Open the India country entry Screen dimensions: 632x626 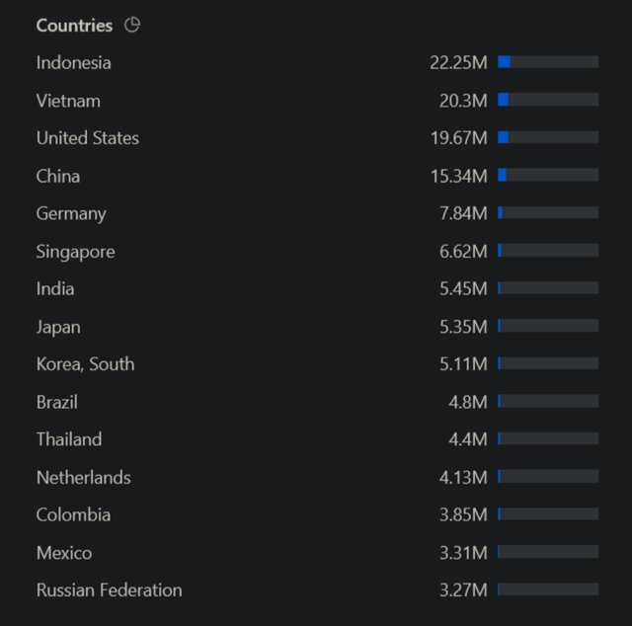click(x=55, y=289)
